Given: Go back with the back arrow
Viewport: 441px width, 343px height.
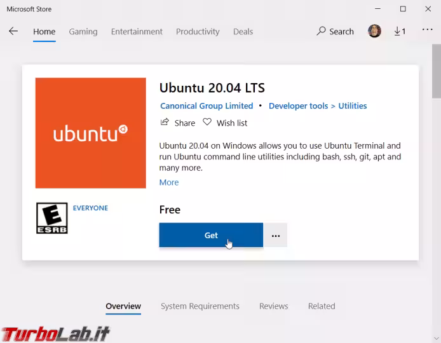Looking at the screenshot, I should (x=13, y=31).
